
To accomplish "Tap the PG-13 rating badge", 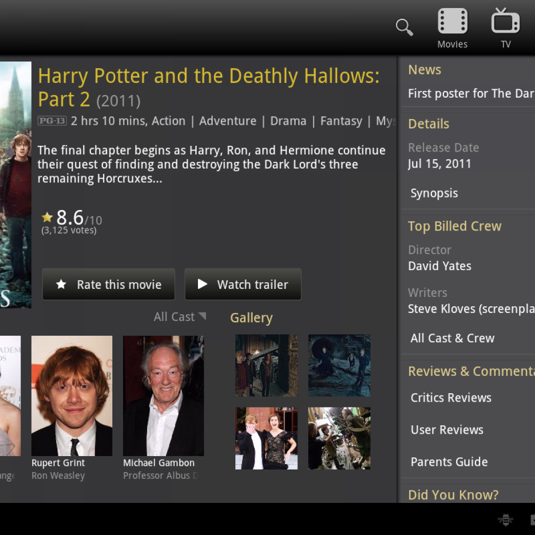I will 52,121.
